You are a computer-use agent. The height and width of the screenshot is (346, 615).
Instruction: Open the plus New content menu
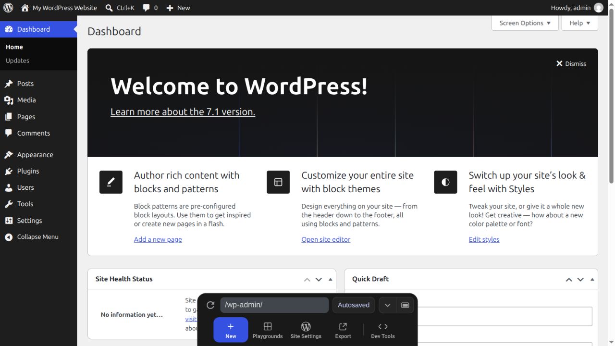pos(178,8)
